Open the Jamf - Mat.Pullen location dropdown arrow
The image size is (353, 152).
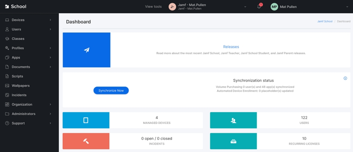coord(245,7)
